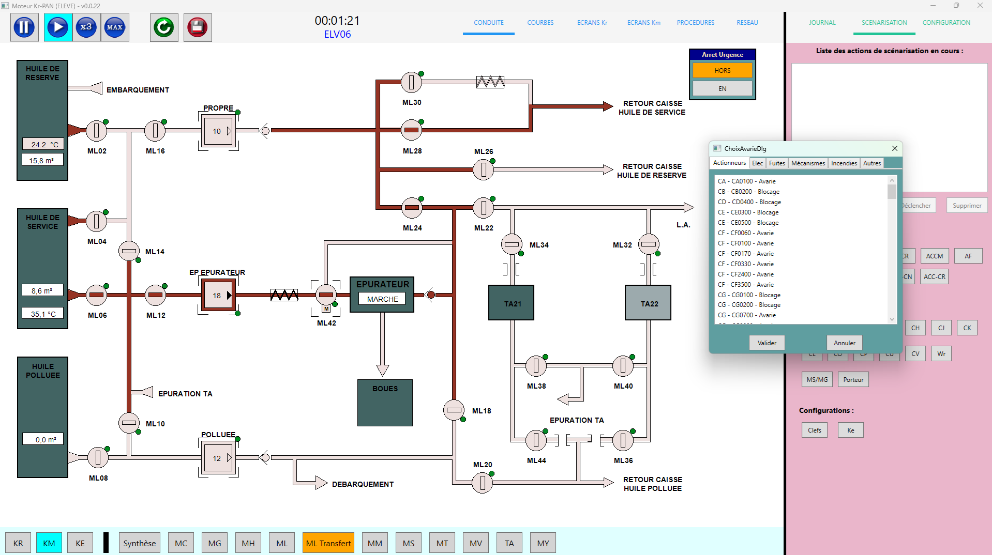The width and height of the screenshot is (992, 555).
Task: Click the Valider button
Action: click(x=766, y=343)
